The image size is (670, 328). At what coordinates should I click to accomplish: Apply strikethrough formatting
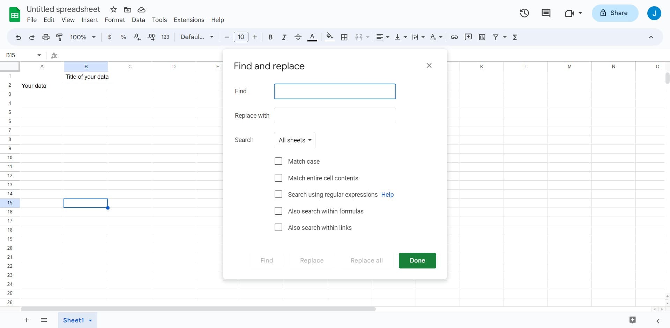click(298, 37)
